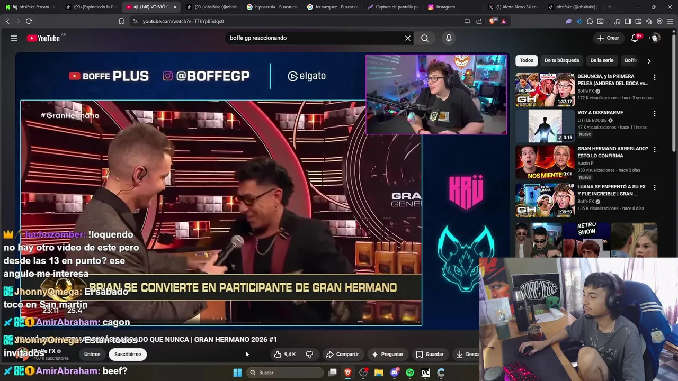Open options for VOY A DISPARARME video
This screenshot has height=381, width=678.
coord(655,113)
